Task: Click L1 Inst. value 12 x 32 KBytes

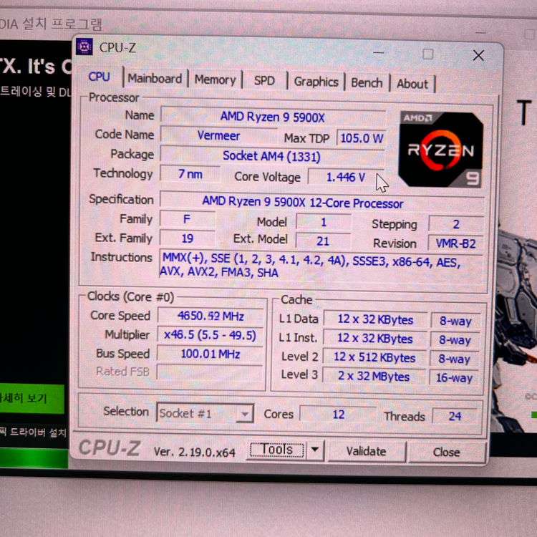Action: pyautogui.click(x=374, y=339)
